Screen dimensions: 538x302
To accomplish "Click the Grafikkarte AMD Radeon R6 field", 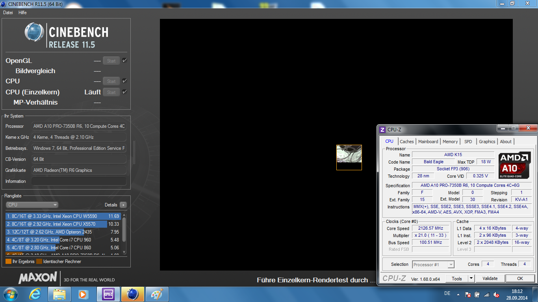I will click(79, 170).
